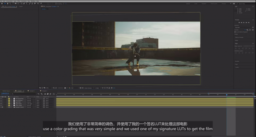
Task: Toggle visibility of Light Shade layer
Action: 1,104
